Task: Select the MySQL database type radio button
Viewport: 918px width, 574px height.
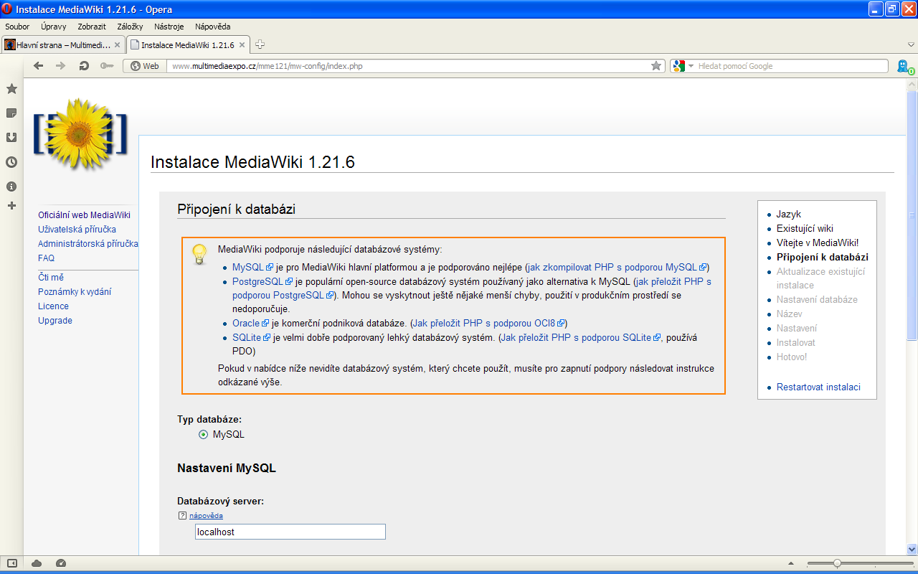Action: point(204,435)
